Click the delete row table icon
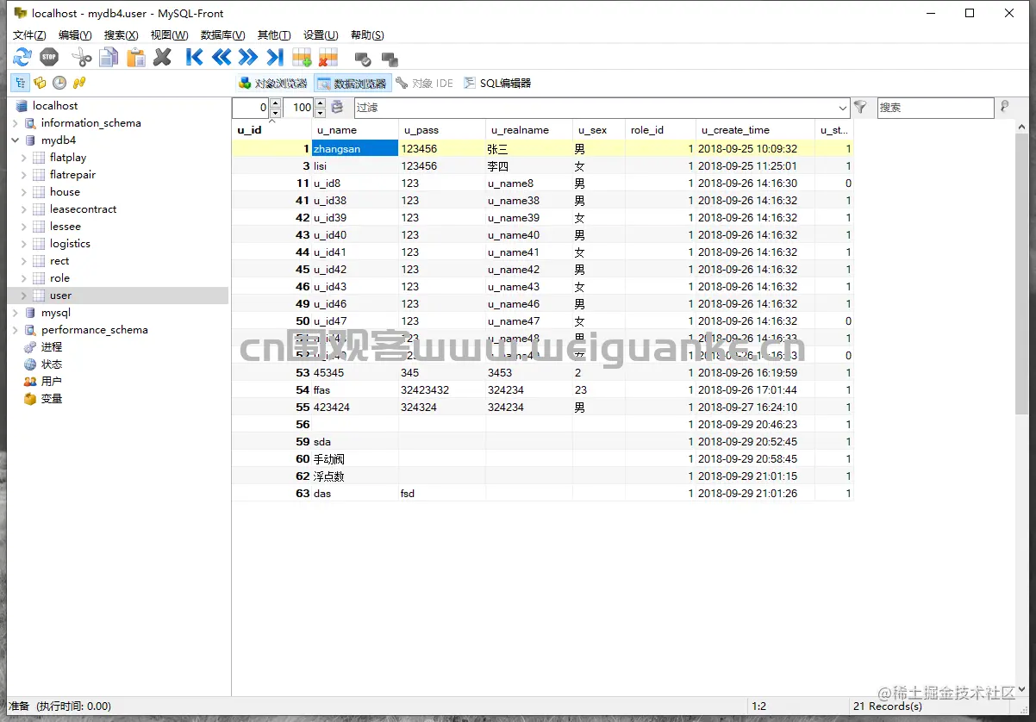Screen dimensions: 1036x722 click(x=328, y=58)
